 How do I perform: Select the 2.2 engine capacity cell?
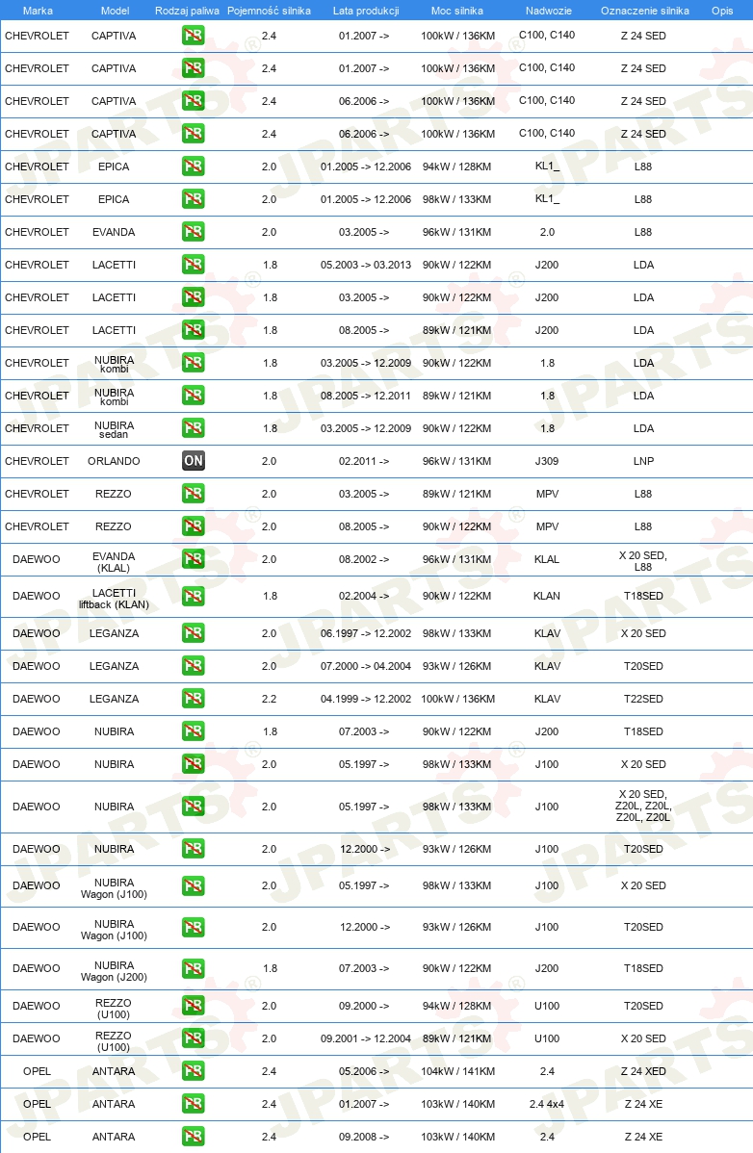point(270,699)
